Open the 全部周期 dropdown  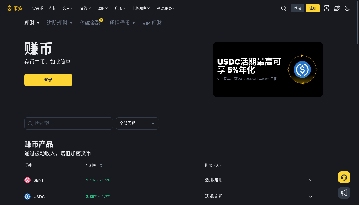tap(137, 124)
